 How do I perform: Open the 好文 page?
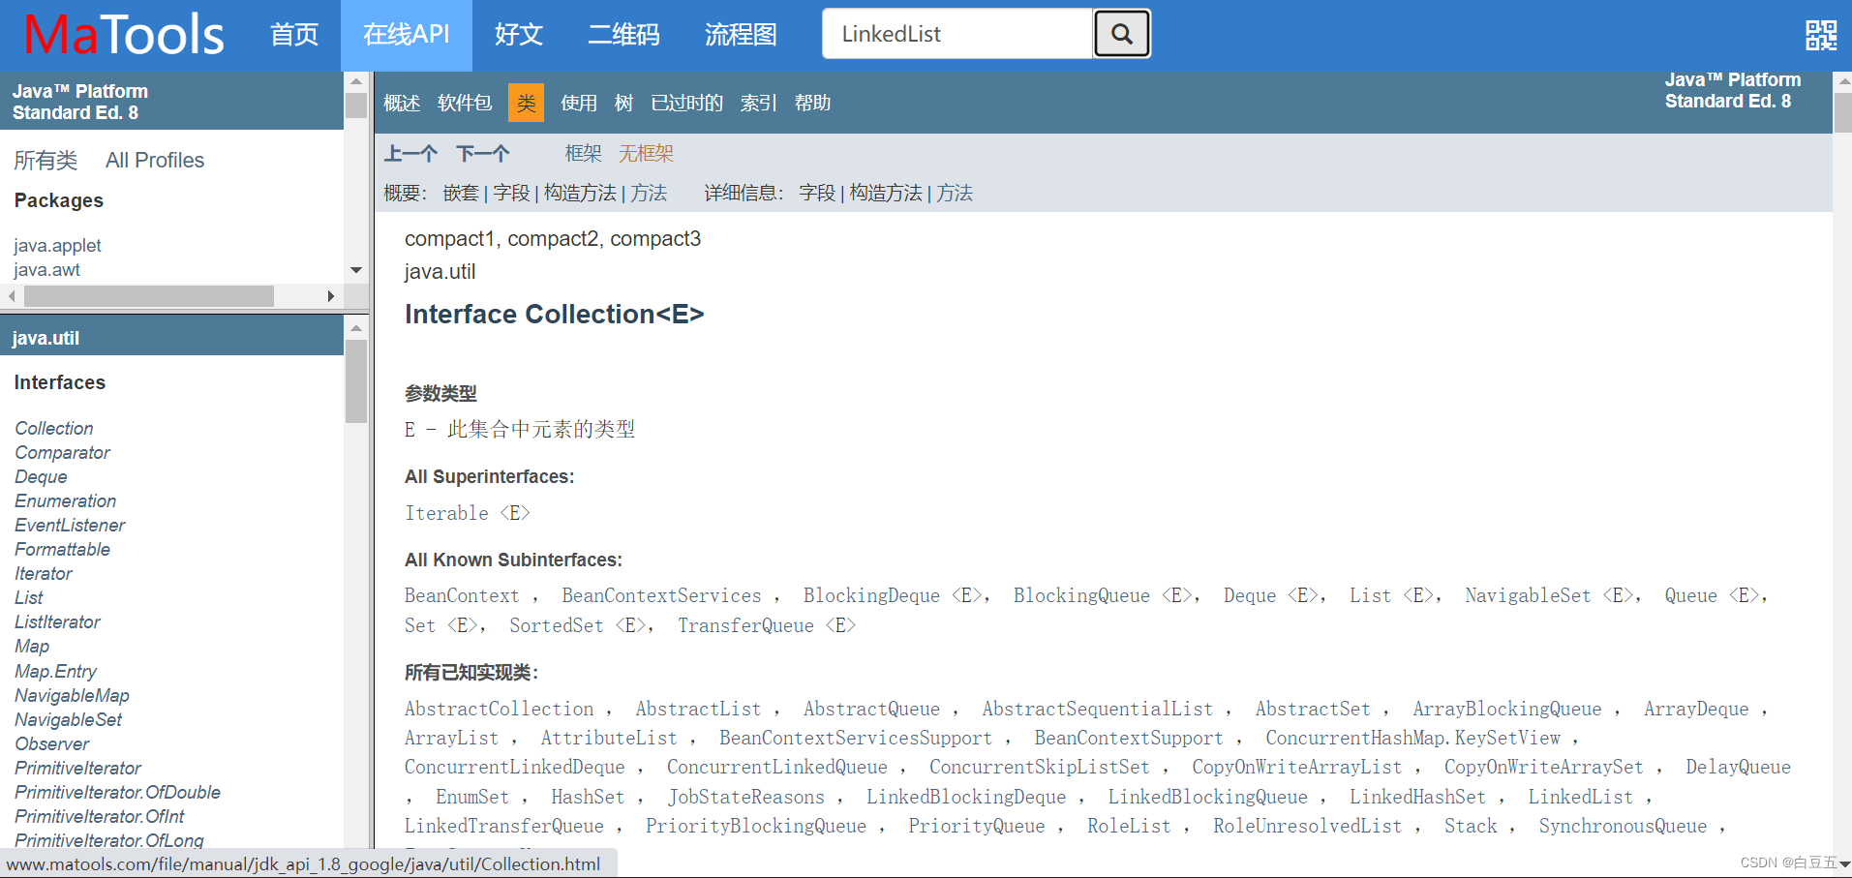click(519, 34)
